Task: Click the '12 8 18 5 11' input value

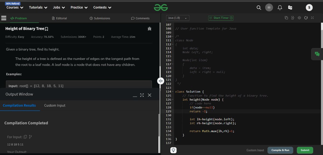Action: pyautogui.click(x=15, y=145)
